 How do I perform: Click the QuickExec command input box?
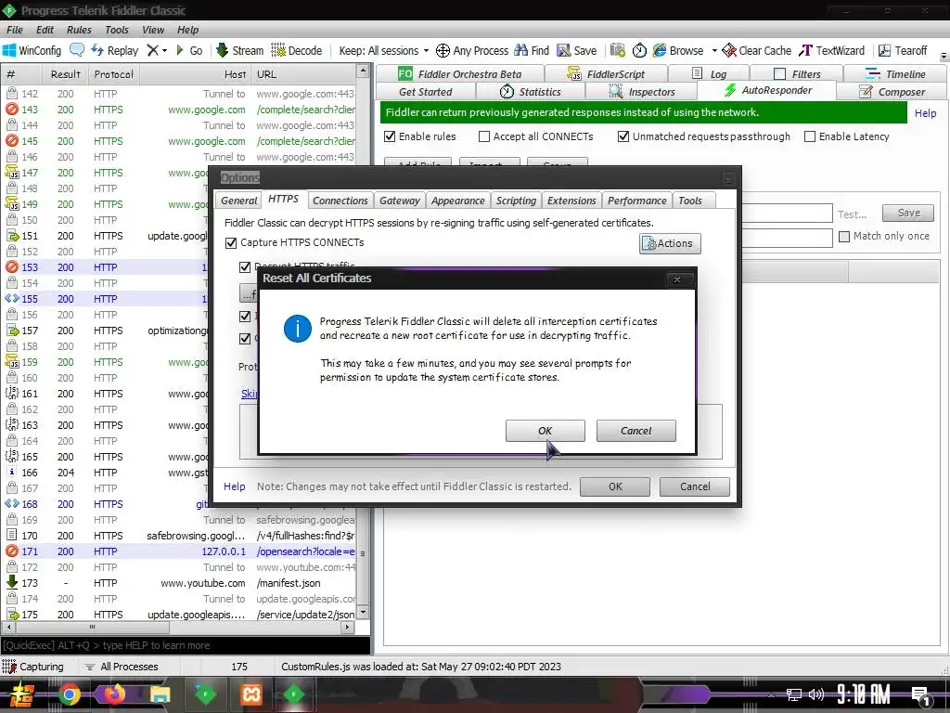(186, 645)
